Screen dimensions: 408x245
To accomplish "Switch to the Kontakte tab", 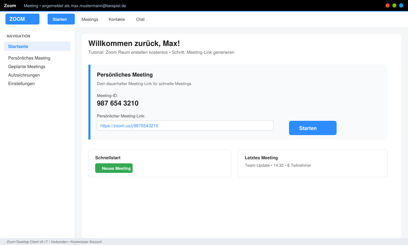I will click(x=117, y=19).
